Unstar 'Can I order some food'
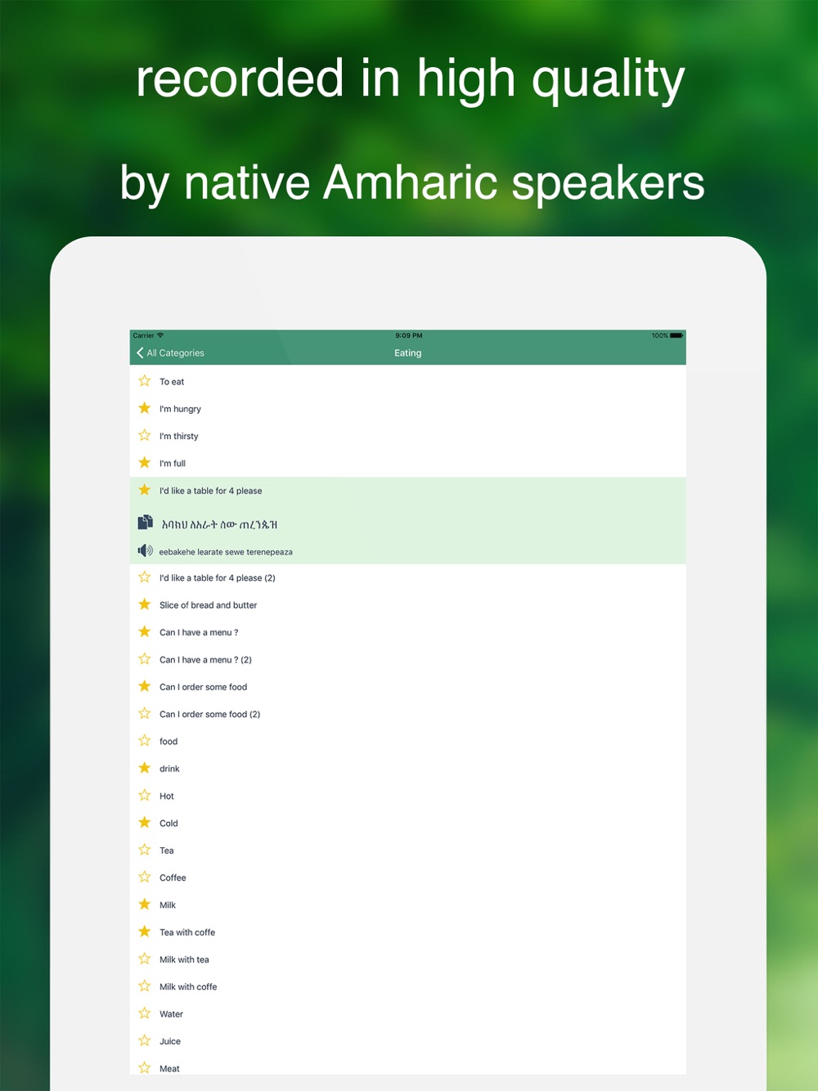The image size is (818, 1091). [x=145, y=686]
